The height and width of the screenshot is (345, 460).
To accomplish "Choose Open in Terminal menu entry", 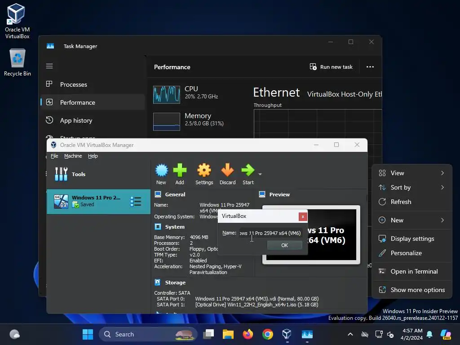I will pos(412,272).
